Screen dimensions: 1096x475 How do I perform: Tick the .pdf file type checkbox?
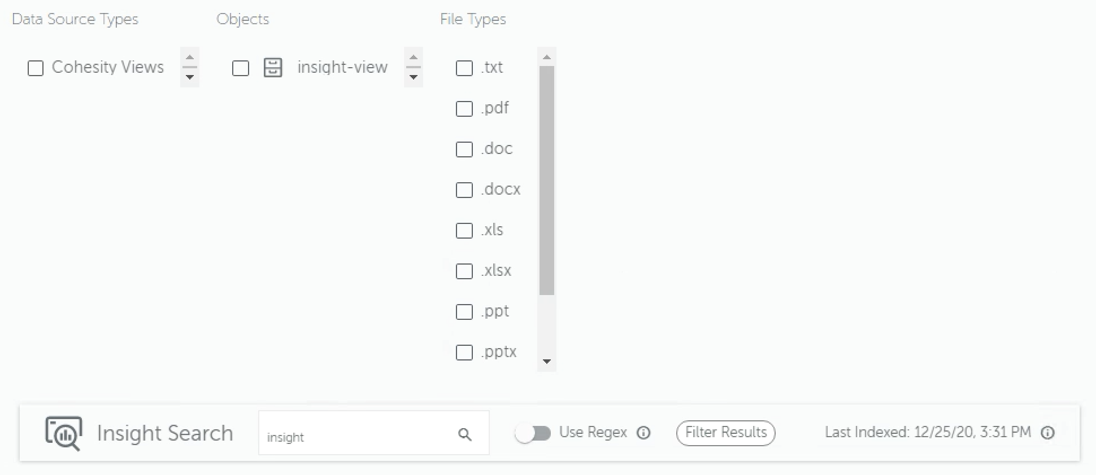[x=464, y=109]
